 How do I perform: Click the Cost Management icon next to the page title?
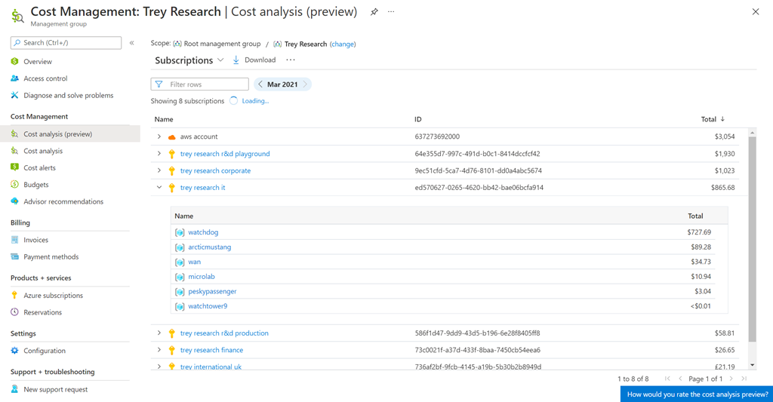pos(17,16)
